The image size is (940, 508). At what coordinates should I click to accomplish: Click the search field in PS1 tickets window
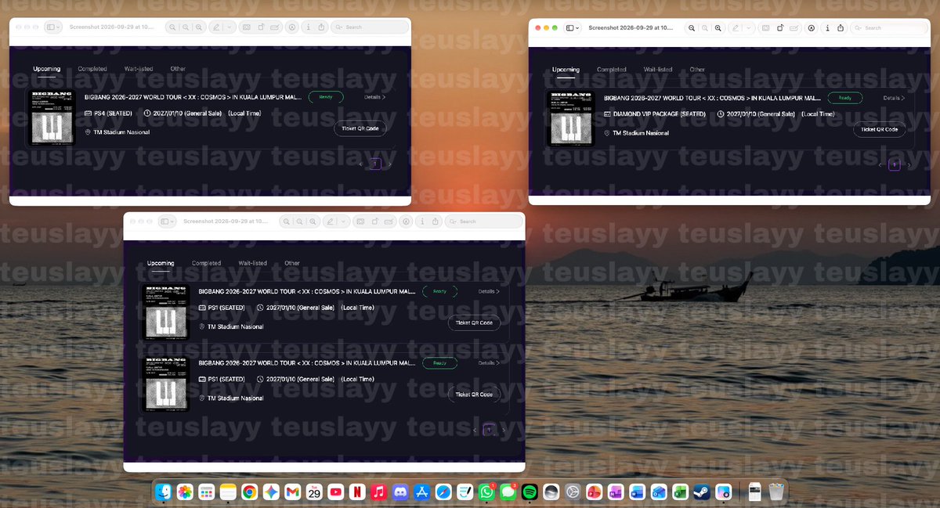483,222
